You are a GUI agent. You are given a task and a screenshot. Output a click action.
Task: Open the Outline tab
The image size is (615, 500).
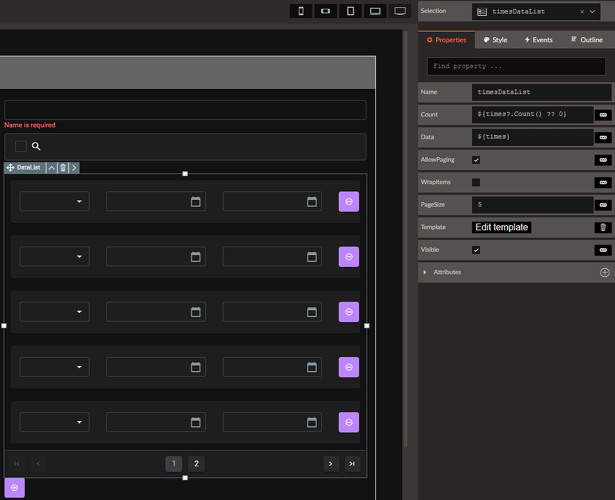tap(587, 40)
